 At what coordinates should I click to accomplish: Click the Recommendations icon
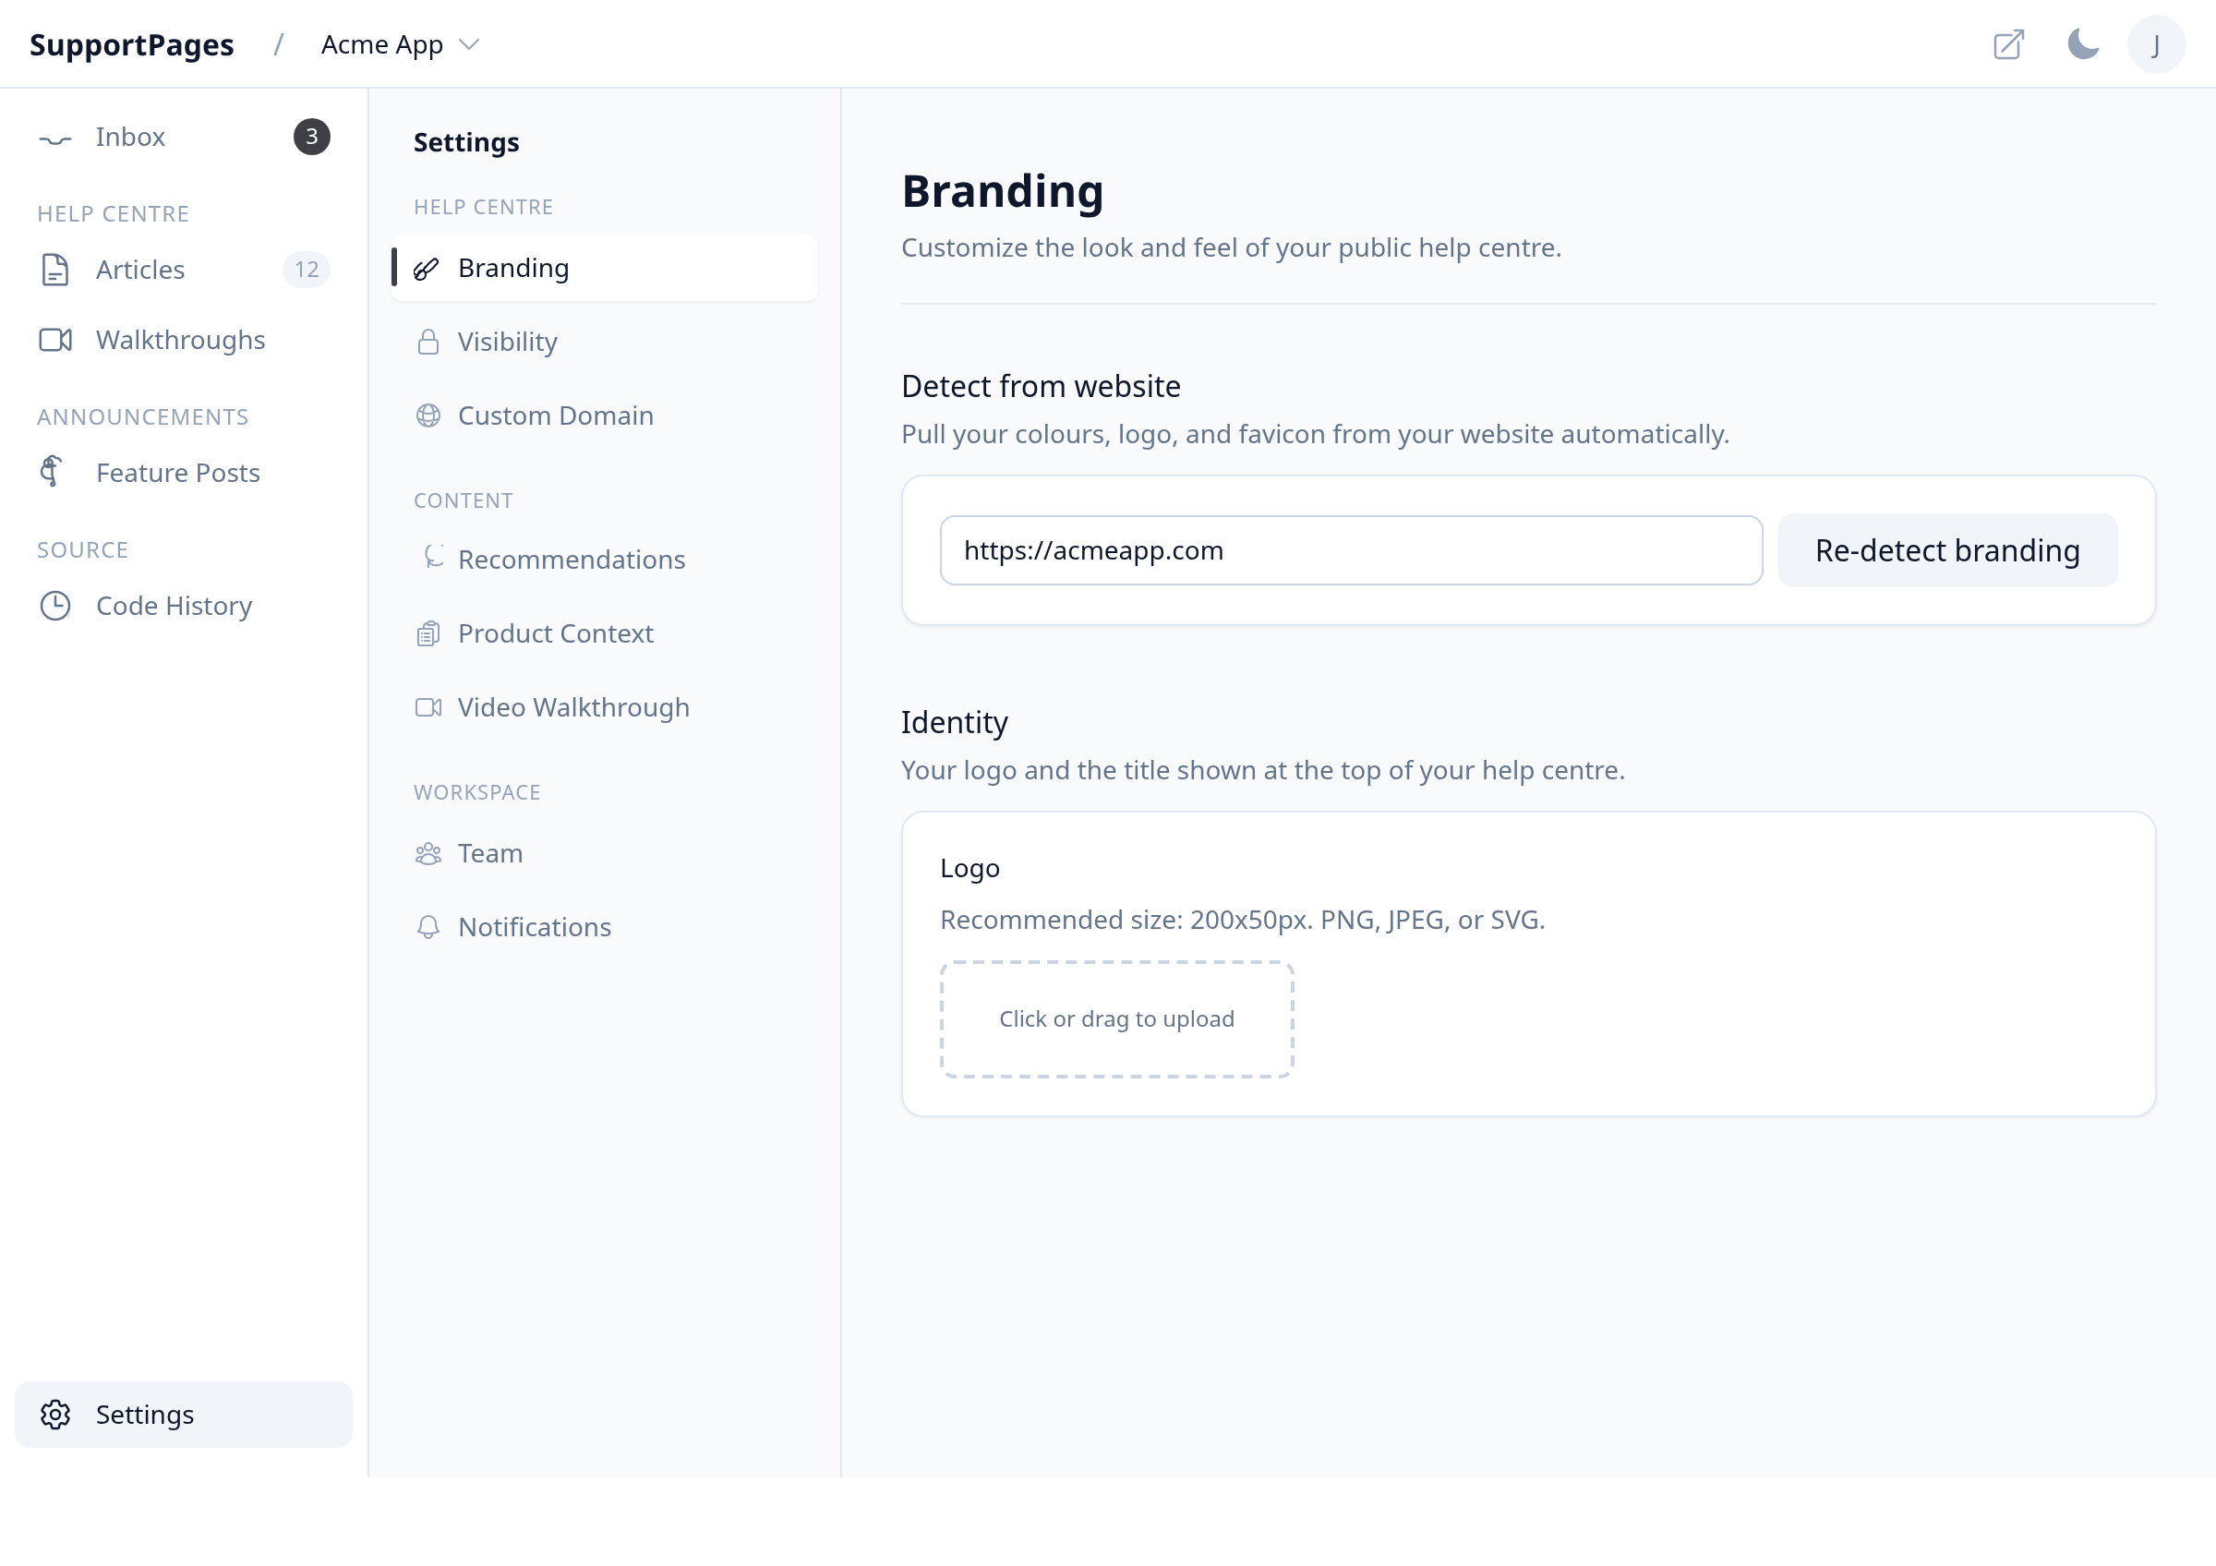(x=432, y=557)
